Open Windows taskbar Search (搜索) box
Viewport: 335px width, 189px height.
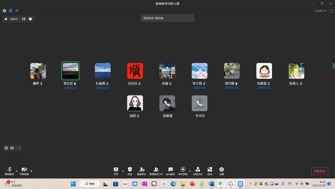89,184
